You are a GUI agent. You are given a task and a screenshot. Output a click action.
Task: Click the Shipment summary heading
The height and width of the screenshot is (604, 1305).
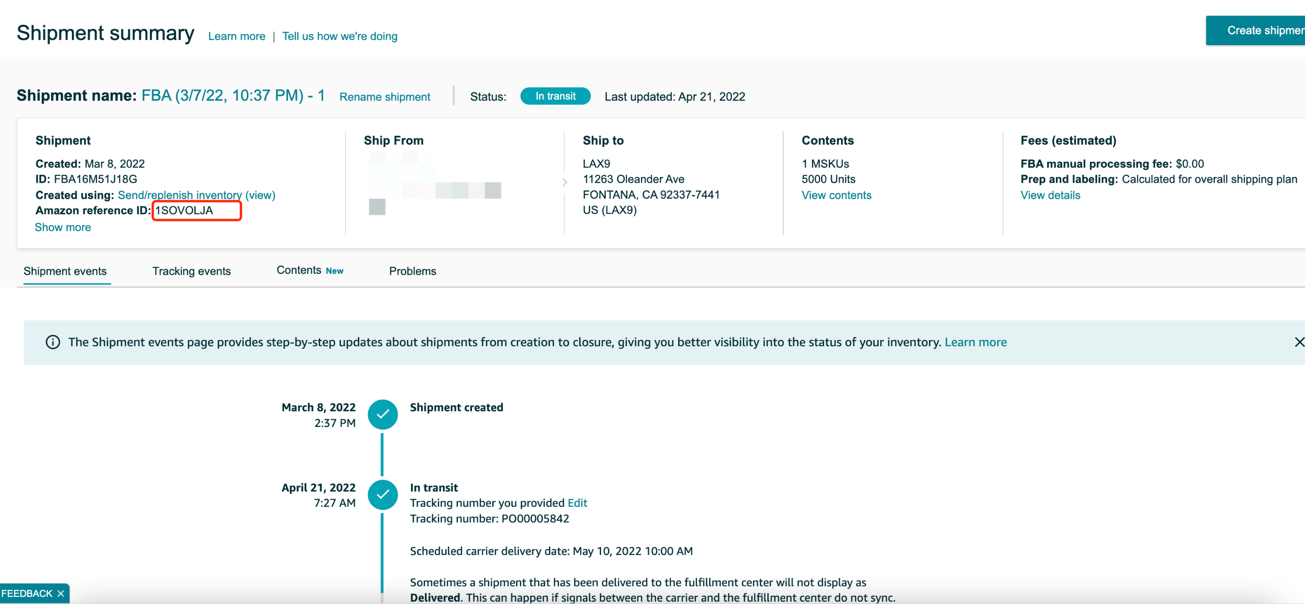point(105,33)
